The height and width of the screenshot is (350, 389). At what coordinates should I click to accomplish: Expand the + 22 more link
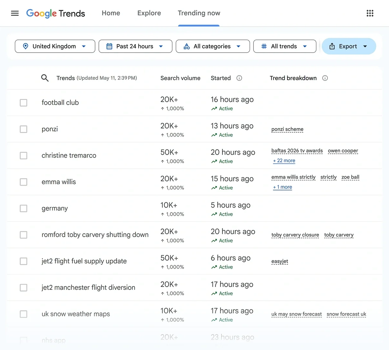(x=284, y=161)
